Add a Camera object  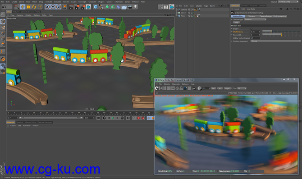(x=130, y=7)
